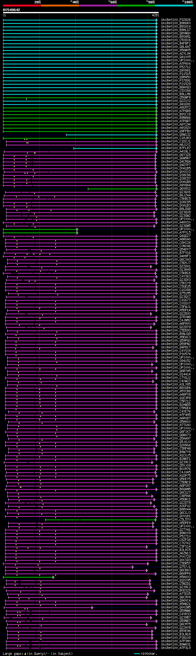Image resolution: width=196 pixels, height=656 pixels.
Task: Click the purple bar for UniRef100_Q757J1
Action: [x=70, y=567]
